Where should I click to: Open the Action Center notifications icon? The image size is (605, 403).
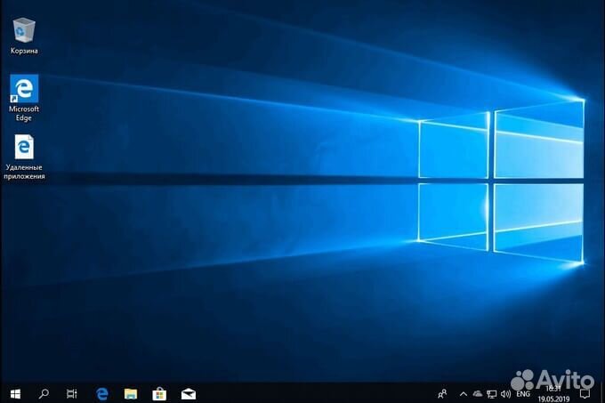coord(585,394)
